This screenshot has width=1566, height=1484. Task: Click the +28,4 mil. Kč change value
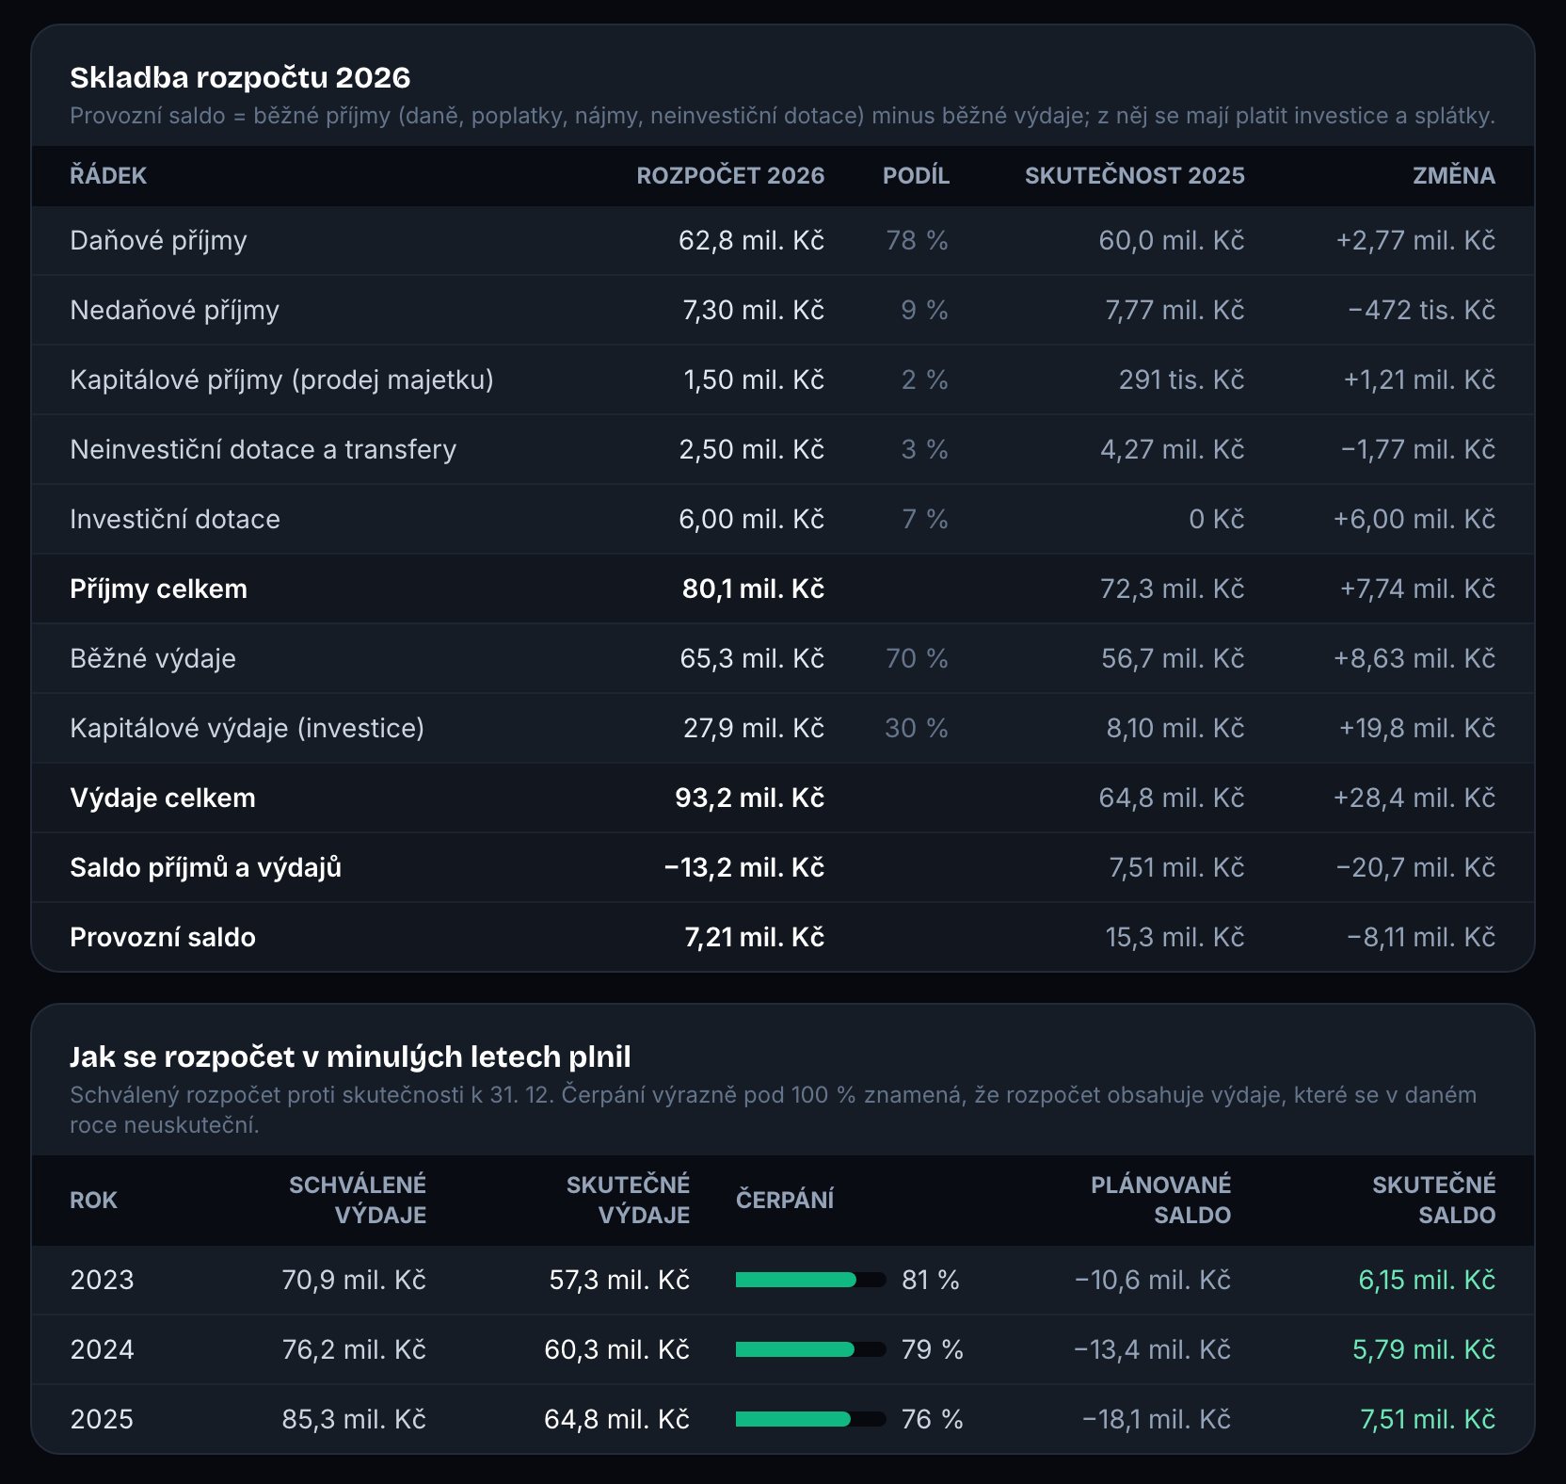1414,798
